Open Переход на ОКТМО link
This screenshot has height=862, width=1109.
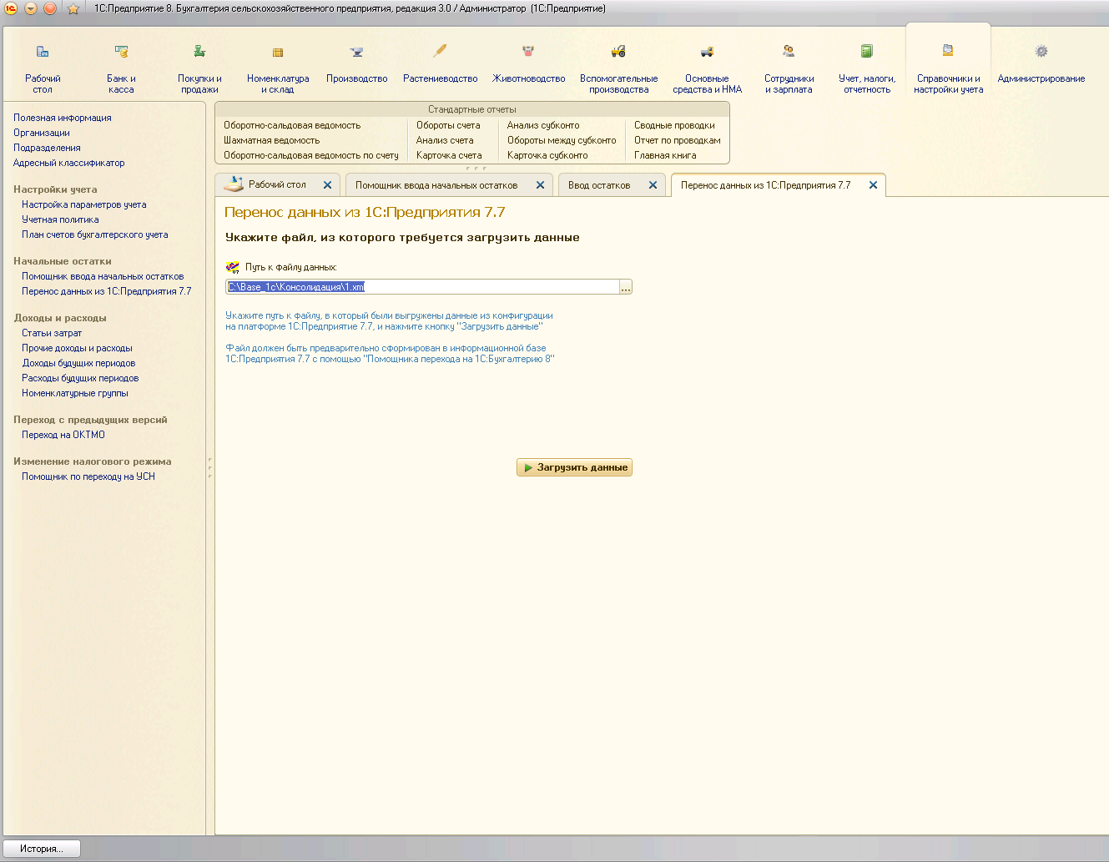[63, 435]
